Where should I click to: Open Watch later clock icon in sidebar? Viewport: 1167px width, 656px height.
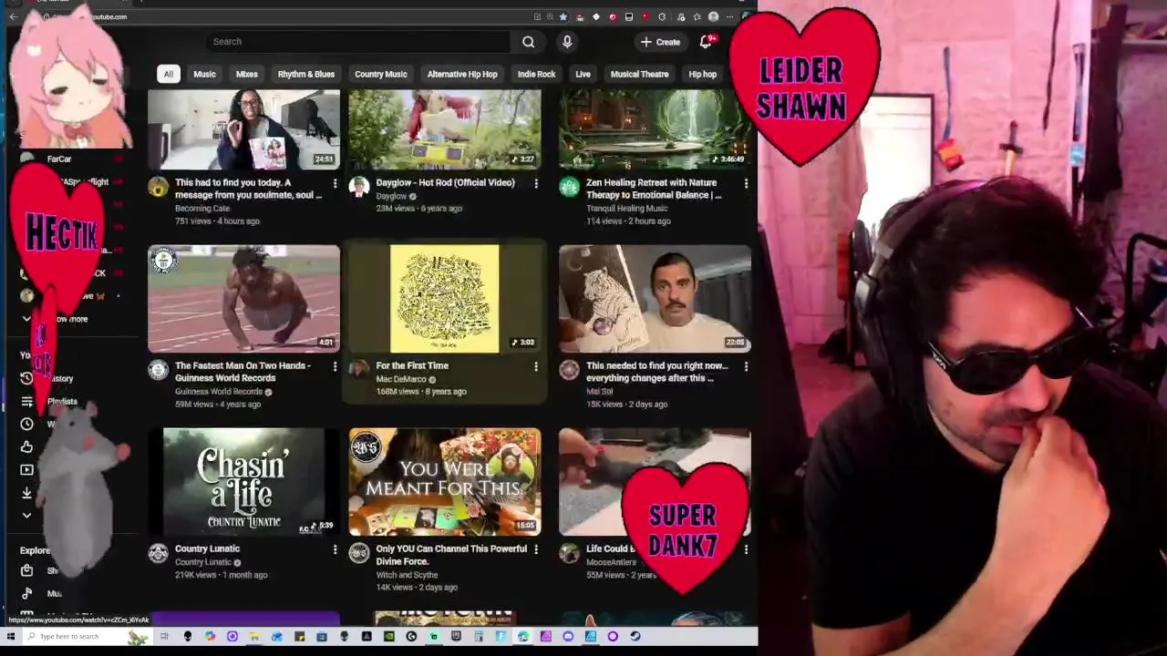(26, 424)
